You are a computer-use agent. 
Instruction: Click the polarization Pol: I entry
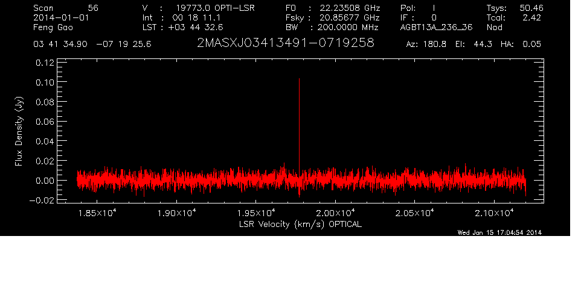click(417, 8)
